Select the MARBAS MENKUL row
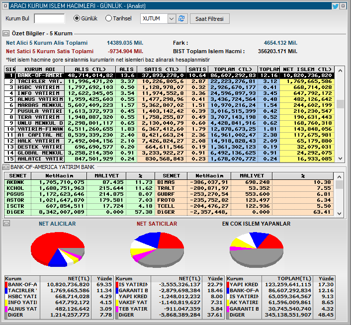The width and height of the screenshot is (351, 325). [170, 105]
